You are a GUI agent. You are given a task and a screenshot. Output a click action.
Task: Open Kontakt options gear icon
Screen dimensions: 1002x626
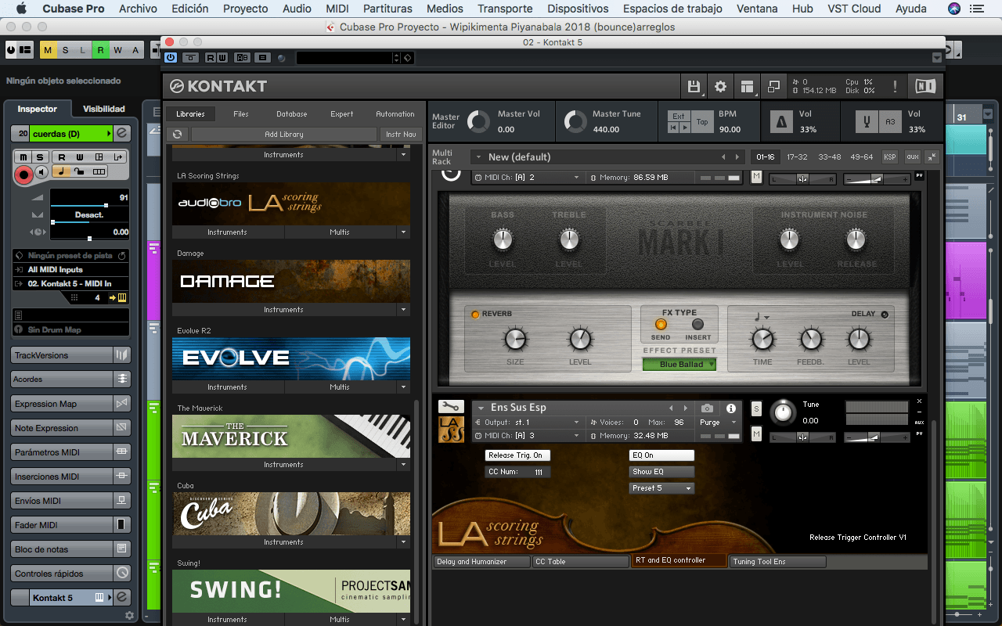point(720,86)
